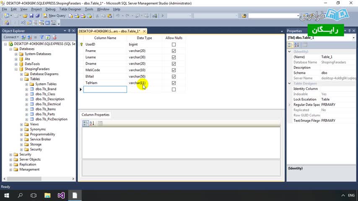Open the Connect dropdown in Object Explorer
The image size is (358, 201).
point(11,37)
